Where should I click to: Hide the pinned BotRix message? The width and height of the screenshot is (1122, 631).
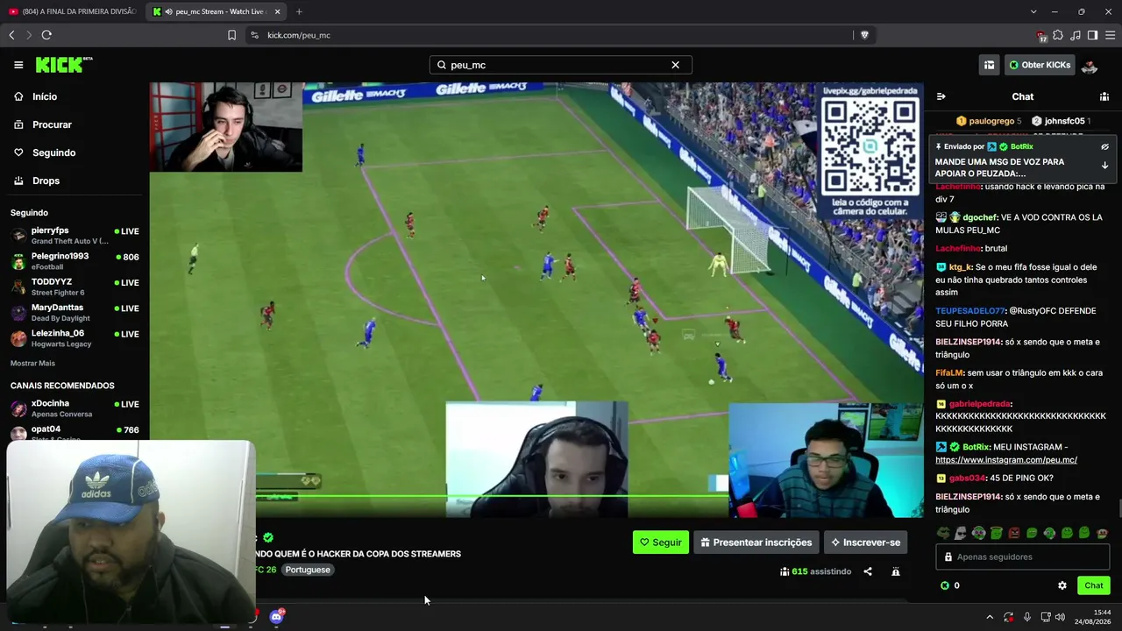tap(1104, 146)
